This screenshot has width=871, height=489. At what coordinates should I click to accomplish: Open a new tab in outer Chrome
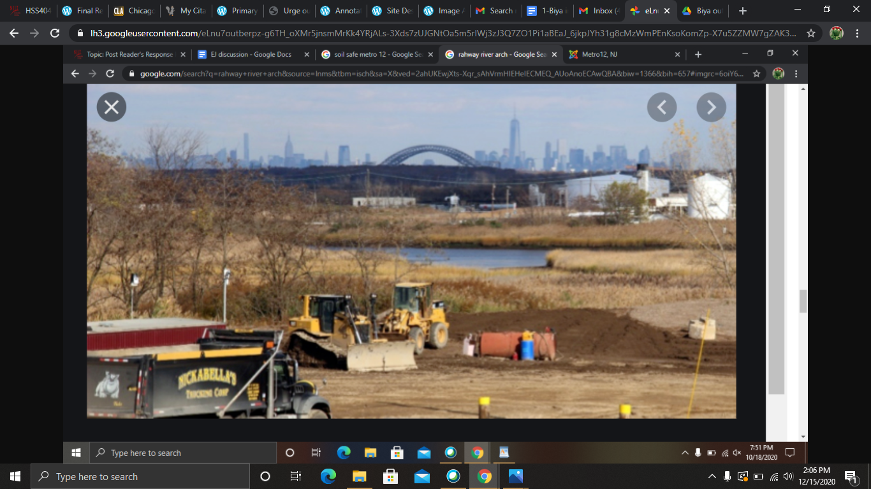click(743, 11)
